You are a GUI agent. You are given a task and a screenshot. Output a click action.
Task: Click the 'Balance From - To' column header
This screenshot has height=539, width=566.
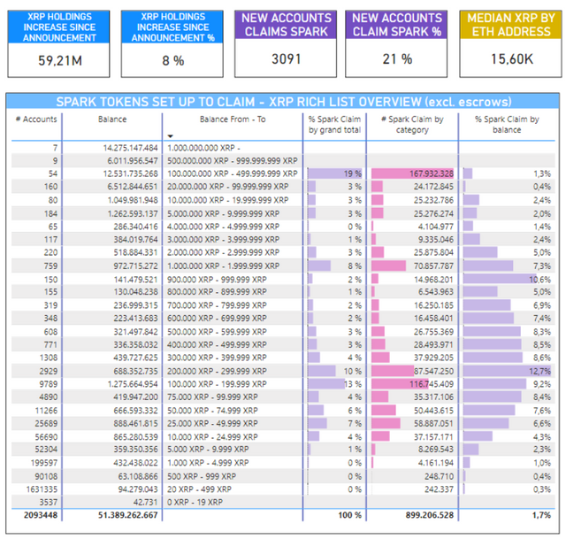[x=233, y=119]
